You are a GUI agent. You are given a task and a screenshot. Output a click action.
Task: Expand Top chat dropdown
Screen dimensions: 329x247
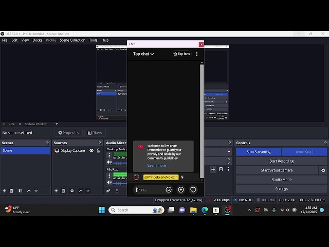click(143, 54)
